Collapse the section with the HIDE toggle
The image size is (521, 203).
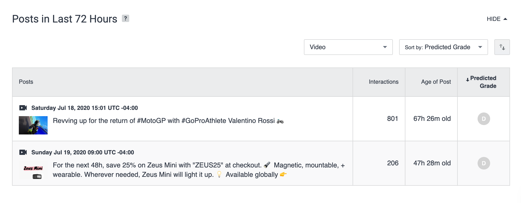pyautogui.click(x=497, y=19)
